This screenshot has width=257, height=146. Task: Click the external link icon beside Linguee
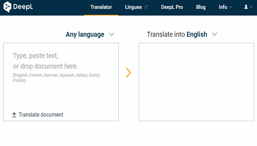146,7
